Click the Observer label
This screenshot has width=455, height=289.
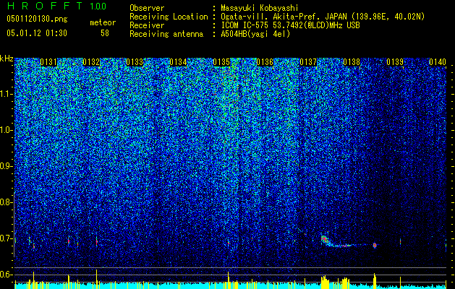point(147,8)
